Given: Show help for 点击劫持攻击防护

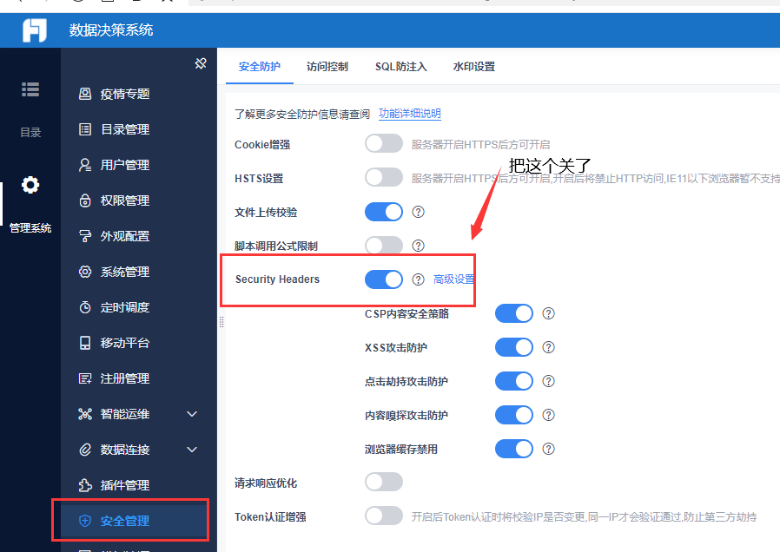Looking at the screenshot, I should tap(548, 381).
